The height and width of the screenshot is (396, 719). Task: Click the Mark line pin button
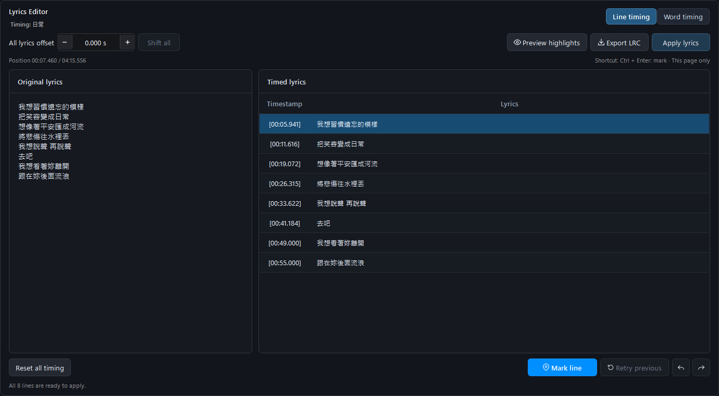pyautogui.click(x=562, y=367)
